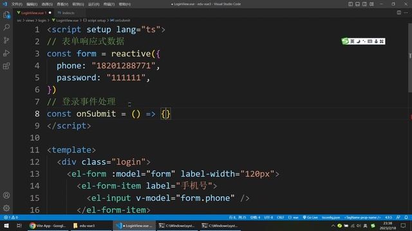Click line number 8 in gutter
Screen dimensions: 412x231
[x=37, y=114]
